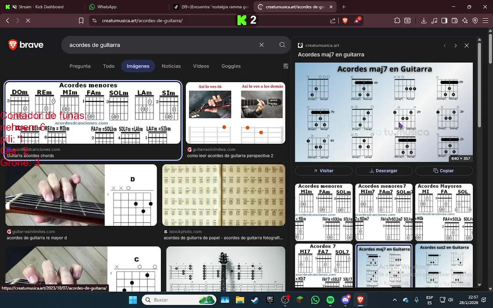The height and width of the screenshot is (308, 493).
Task: Open the Brave Wallet icon
Action: pyautogui.click(x=454, y=21)
